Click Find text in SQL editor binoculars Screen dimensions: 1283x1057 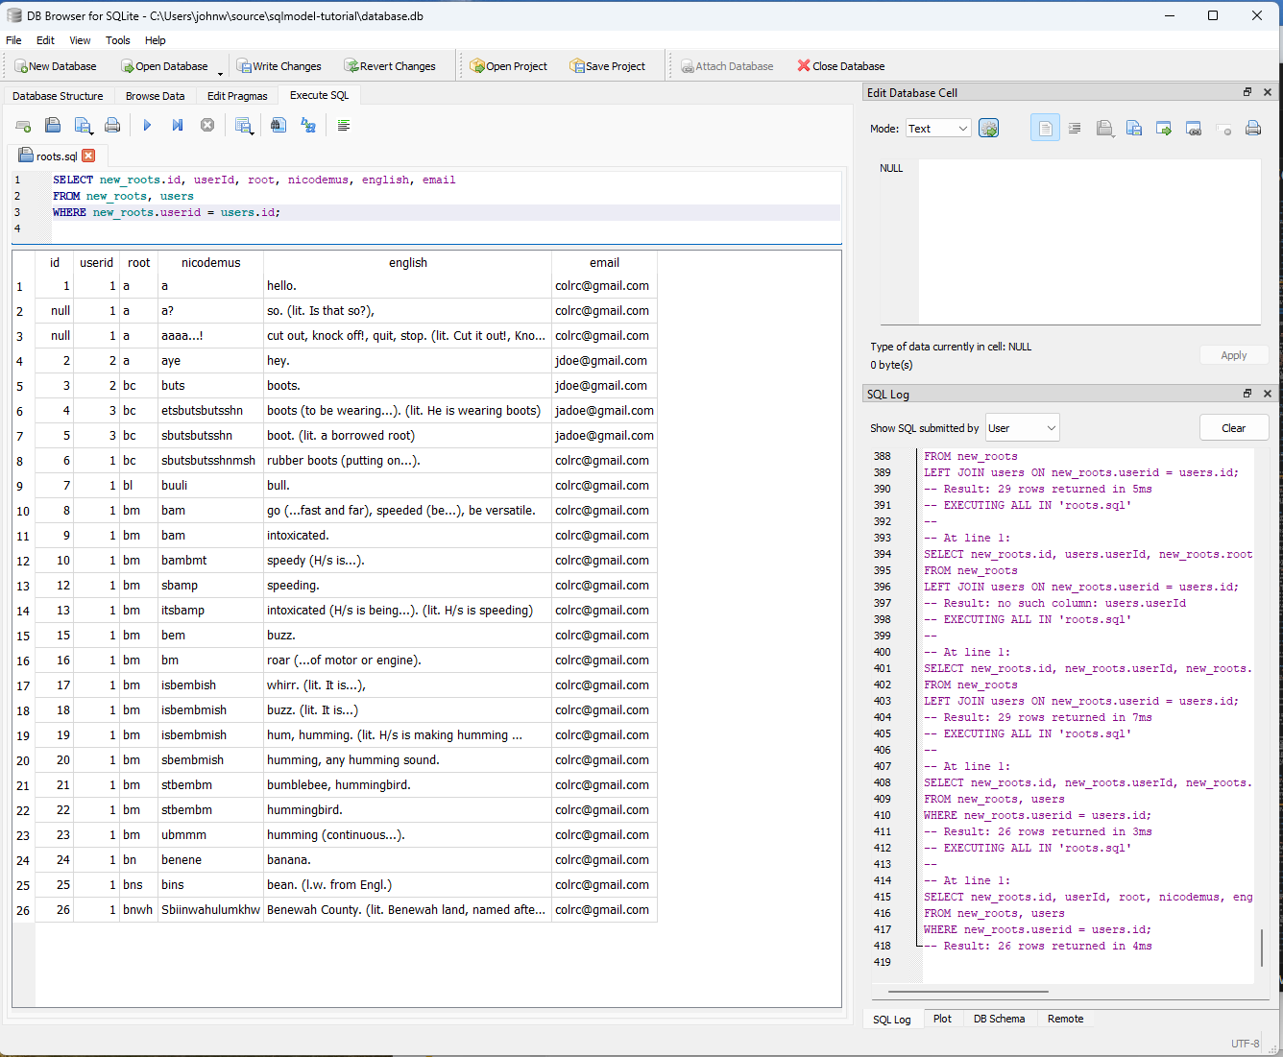pos(278,125)
